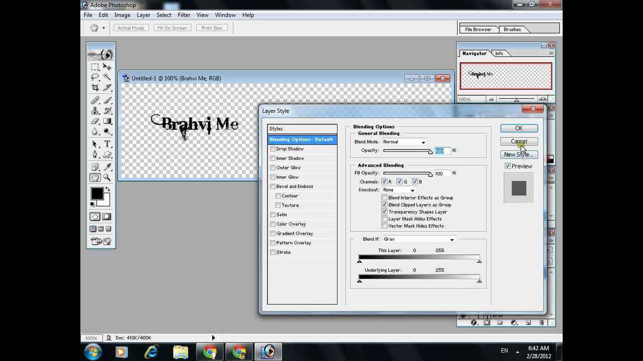
Task: Open the Blend If channel dropdown
Action: pyautogui.click(x=418, y=239)
